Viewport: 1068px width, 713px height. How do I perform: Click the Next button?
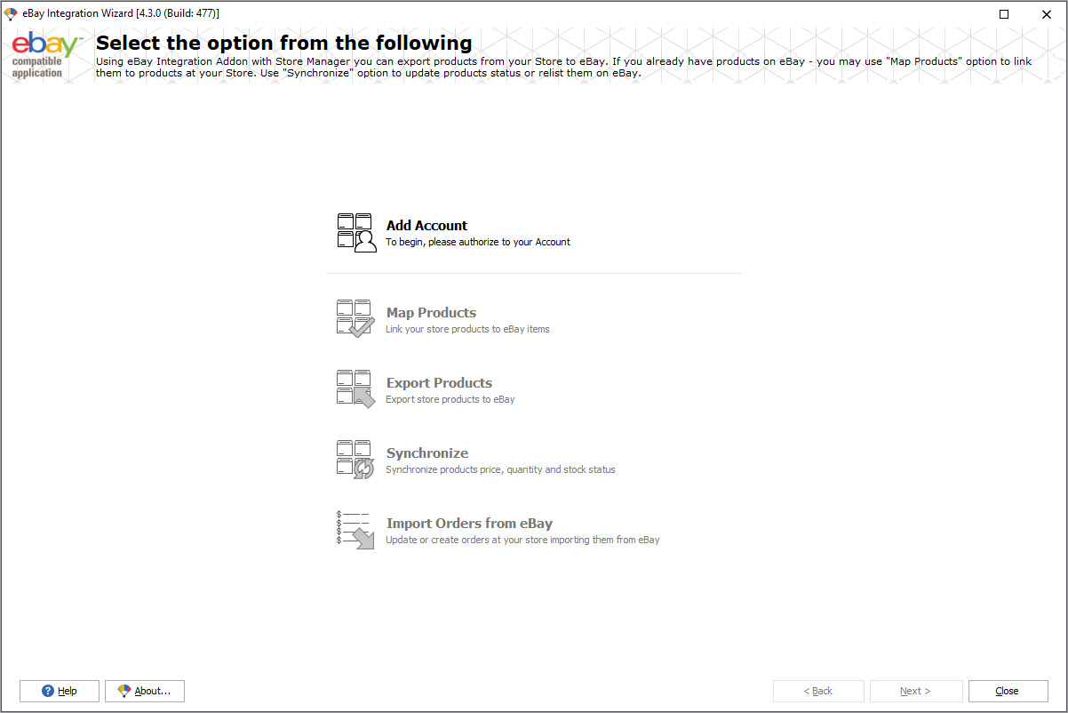pos(916,691)
